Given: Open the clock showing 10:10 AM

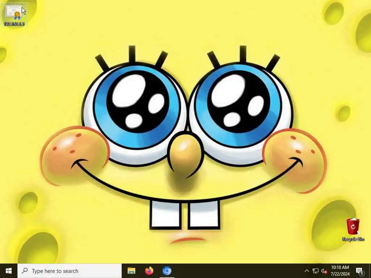Looking at the screenshot, I should [x=340, y=271].
